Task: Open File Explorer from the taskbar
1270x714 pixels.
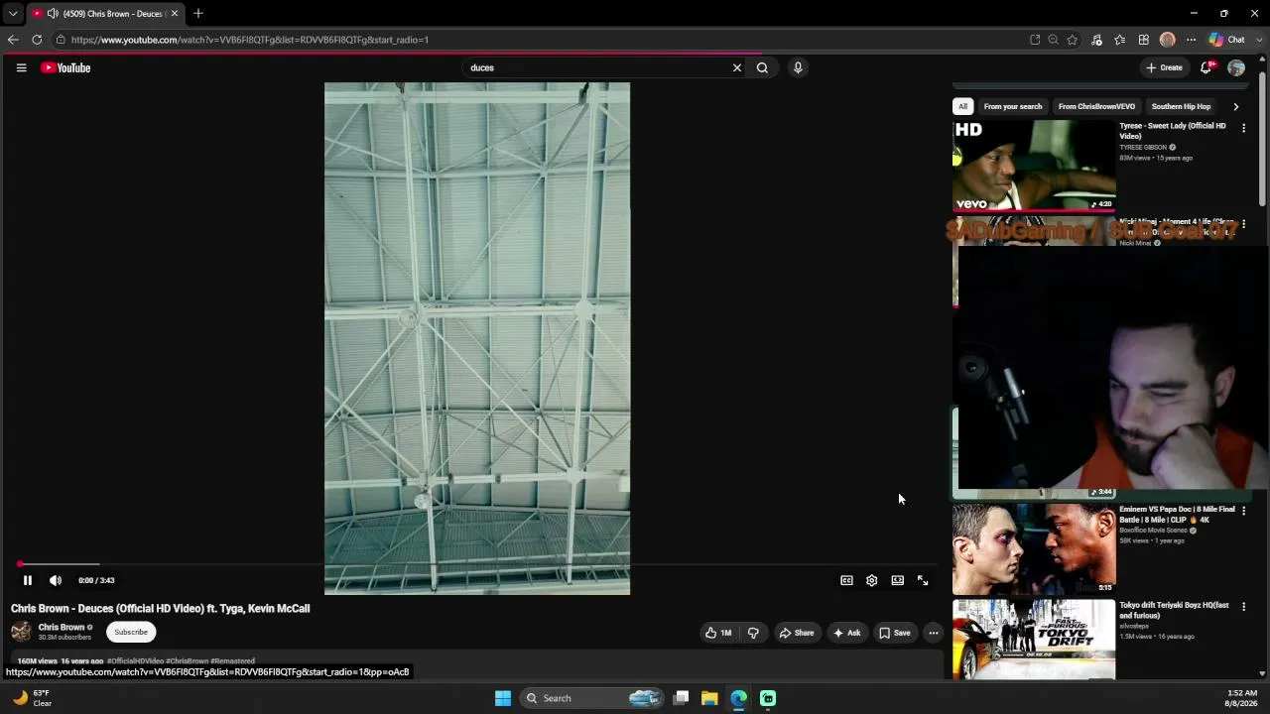Action: [x=709, y=698]
